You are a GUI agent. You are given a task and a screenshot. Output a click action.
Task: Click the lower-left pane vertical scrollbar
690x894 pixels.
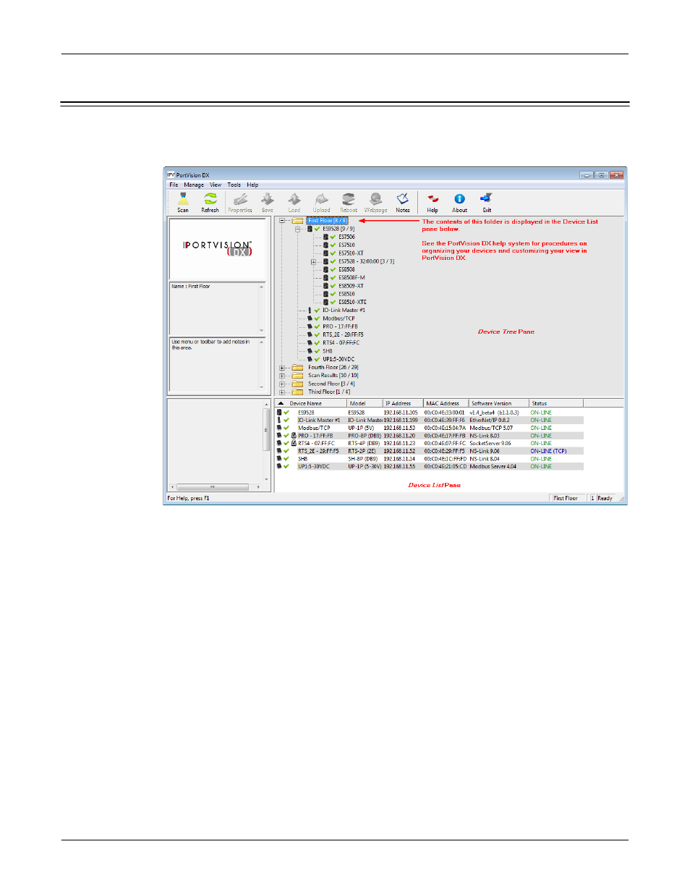267,441
